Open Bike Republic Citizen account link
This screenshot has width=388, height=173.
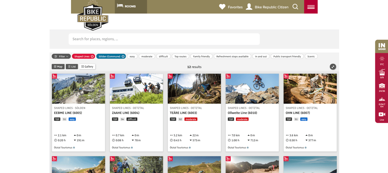coord(267,7)
